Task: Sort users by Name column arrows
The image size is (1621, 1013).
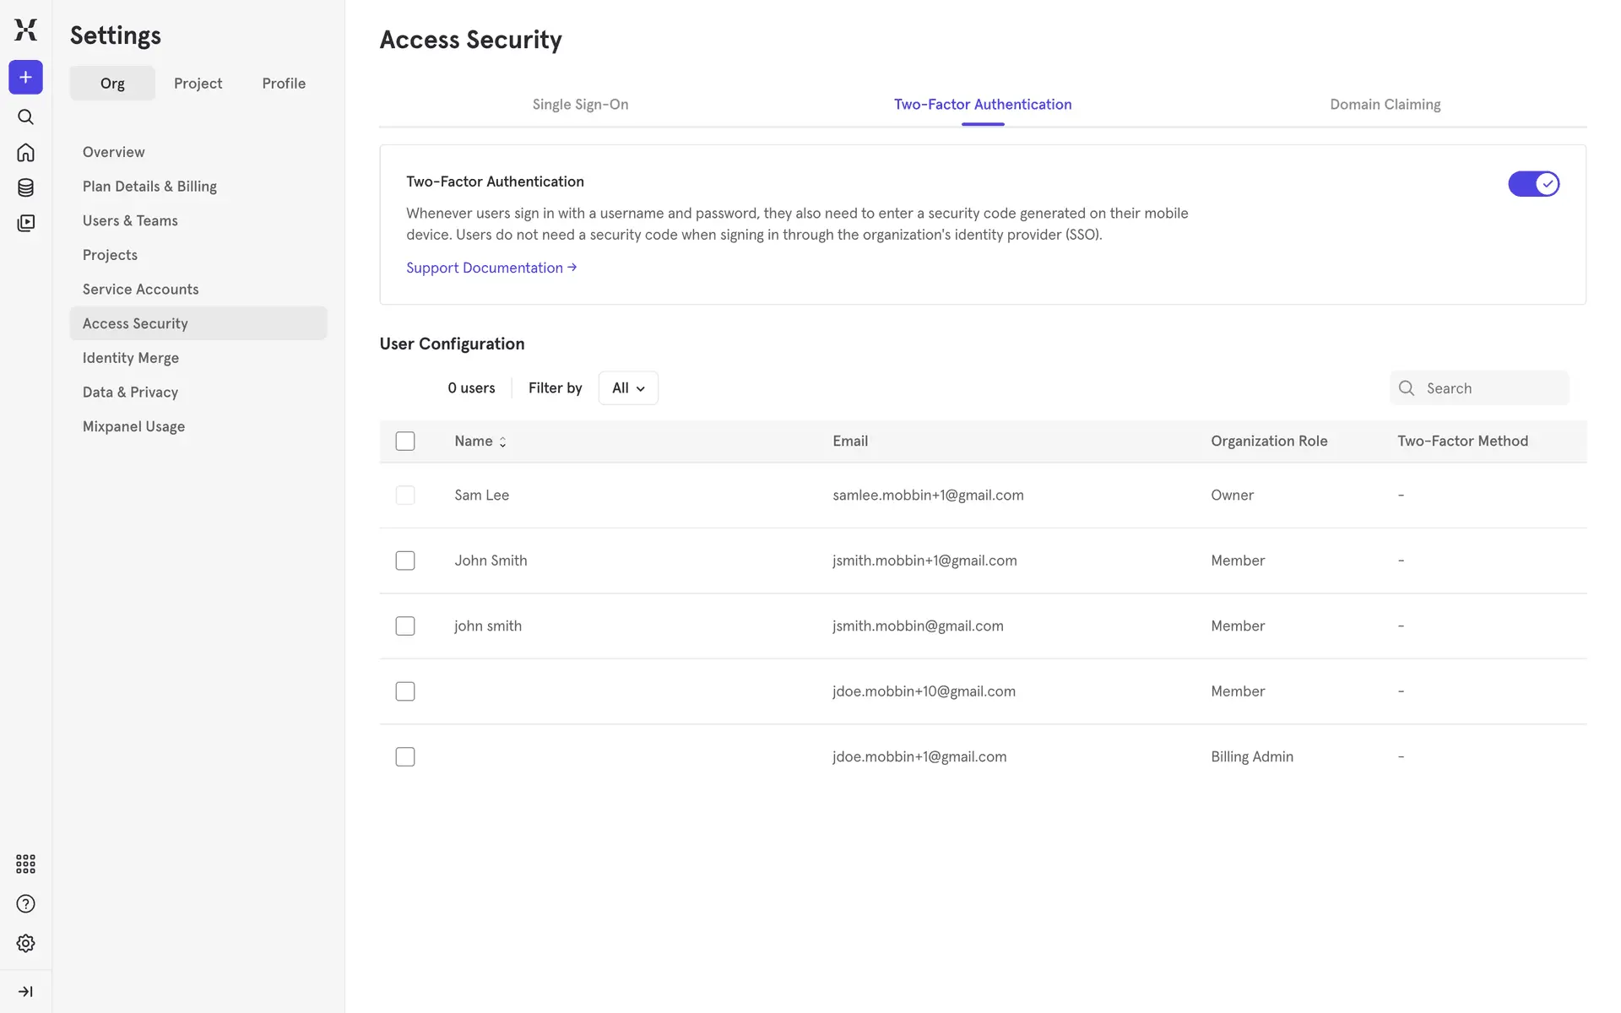Action: [x=502, y=441]
